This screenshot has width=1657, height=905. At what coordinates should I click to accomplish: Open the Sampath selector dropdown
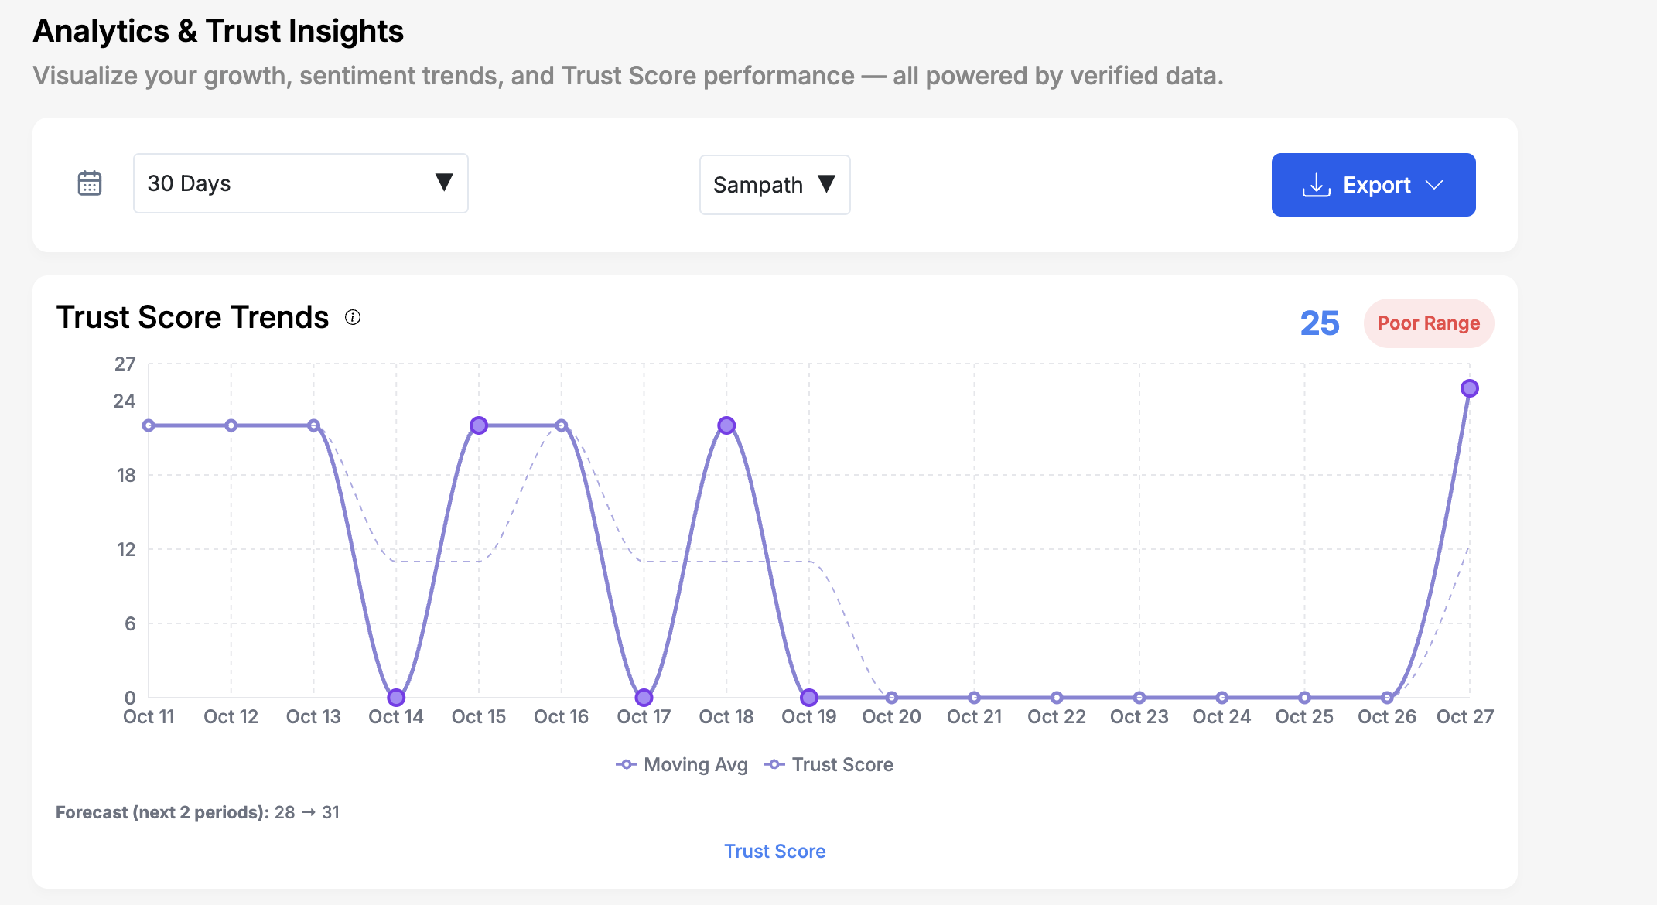tap(774, 185)
